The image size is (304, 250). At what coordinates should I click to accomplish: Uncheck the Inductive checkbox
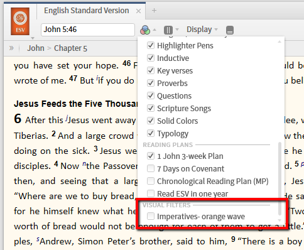(x=151, y=58)
